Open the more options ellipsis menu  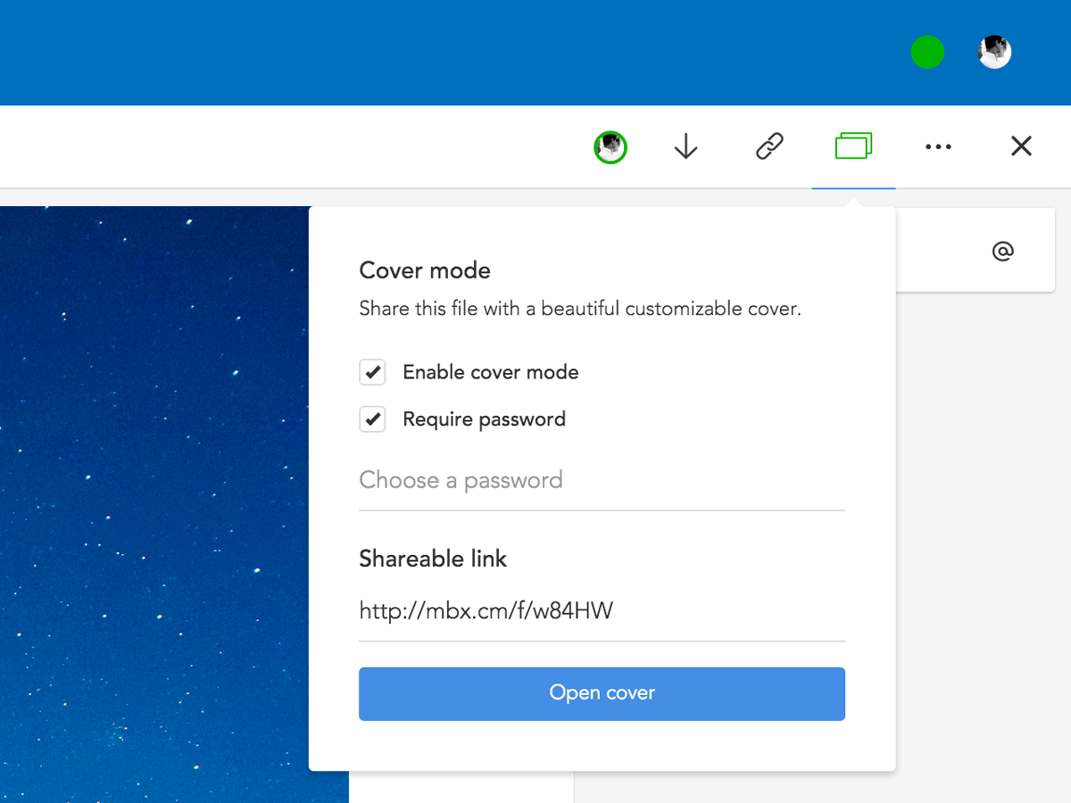pos(938,147)
